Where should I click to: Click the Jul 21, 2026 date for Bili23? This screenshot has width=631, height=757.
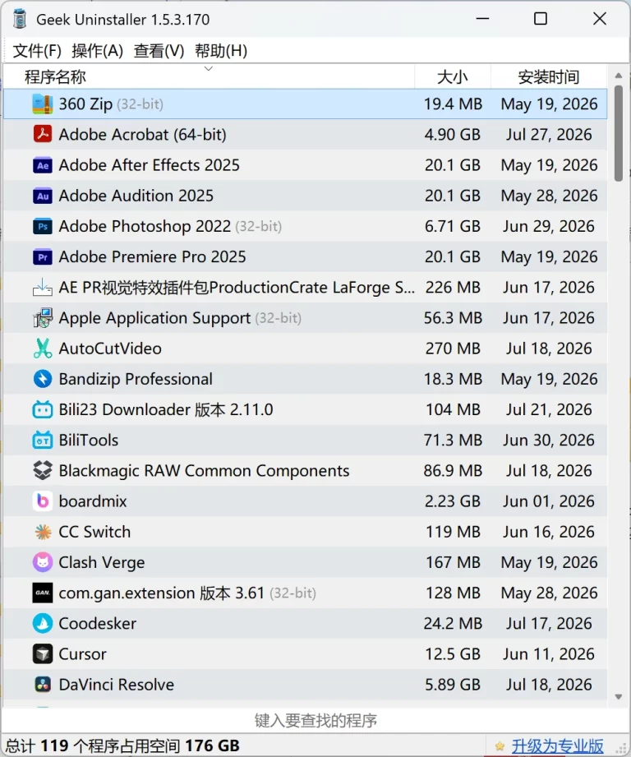(x=549, y=409)
